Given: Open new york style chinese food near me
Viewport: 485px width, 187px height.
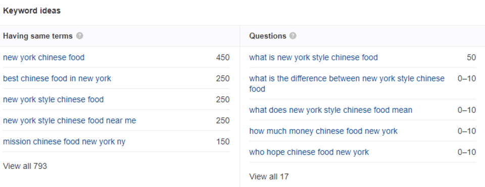Looking at the screenshot, I should tap(69, 120).
